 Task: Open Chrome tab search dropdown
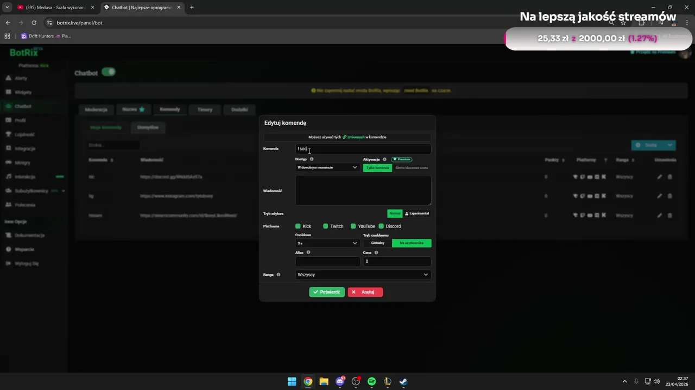point(7,8)
